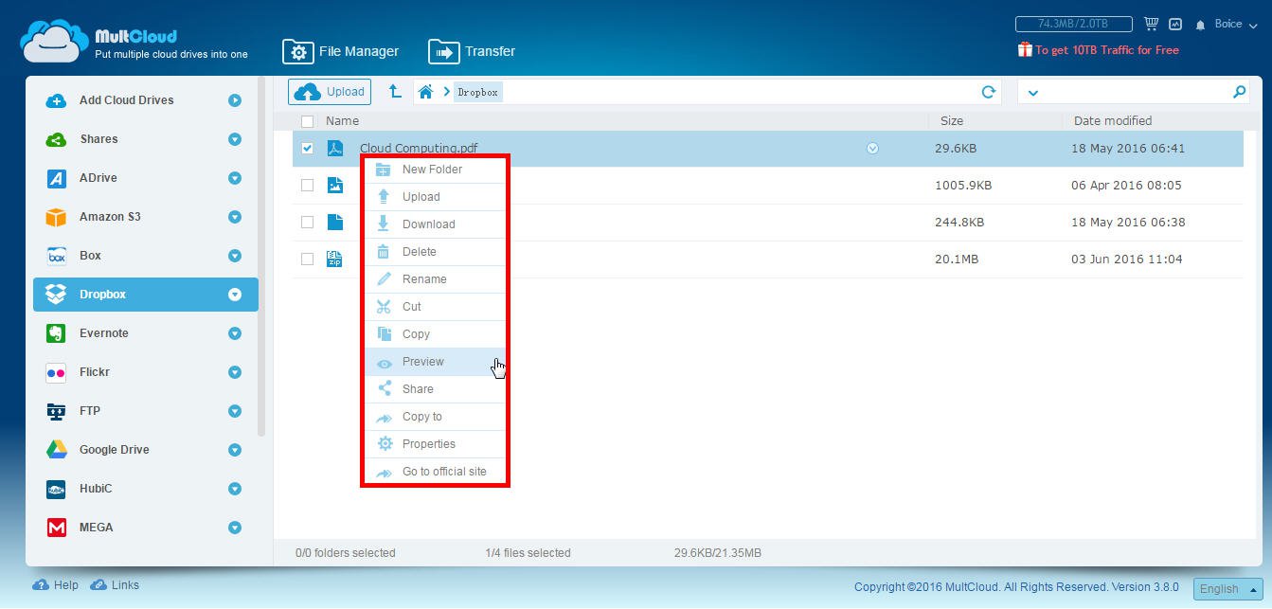The height and width of the screenshot is (609, 1272).
Task: Select Rename in the context menu
Action: pyautogui.click(x=436, y=279)
